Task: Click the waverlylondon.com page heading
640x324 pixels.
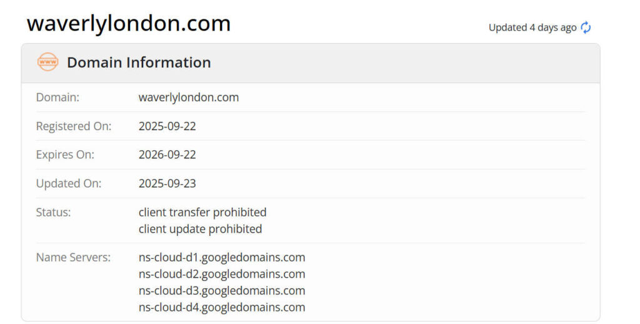Action: click(129, 24)
